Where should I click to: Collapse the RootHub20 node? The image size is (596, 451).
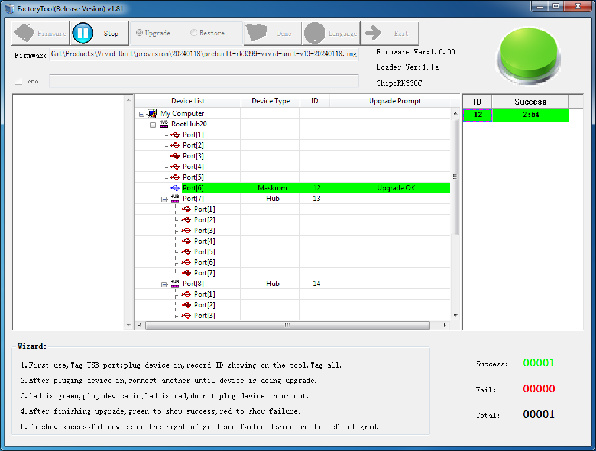click(x=153, y=124)
